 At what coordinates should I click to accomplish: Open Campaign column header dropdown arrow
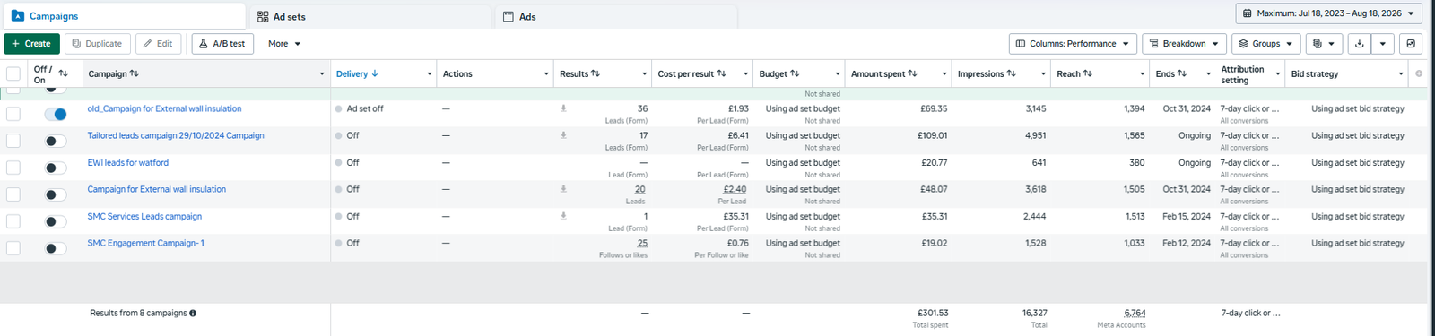322,73
